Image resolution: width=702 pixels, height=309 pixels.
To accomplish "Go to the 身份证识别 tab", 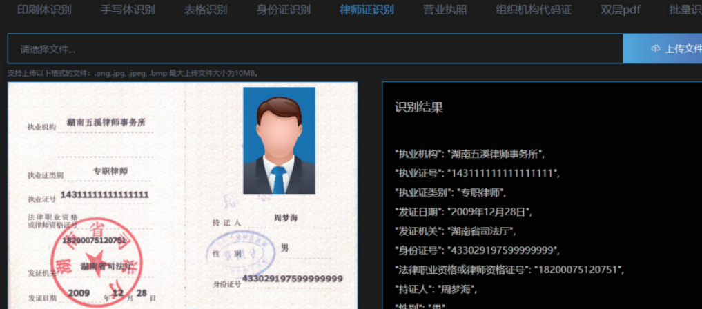I will (283, 10).
